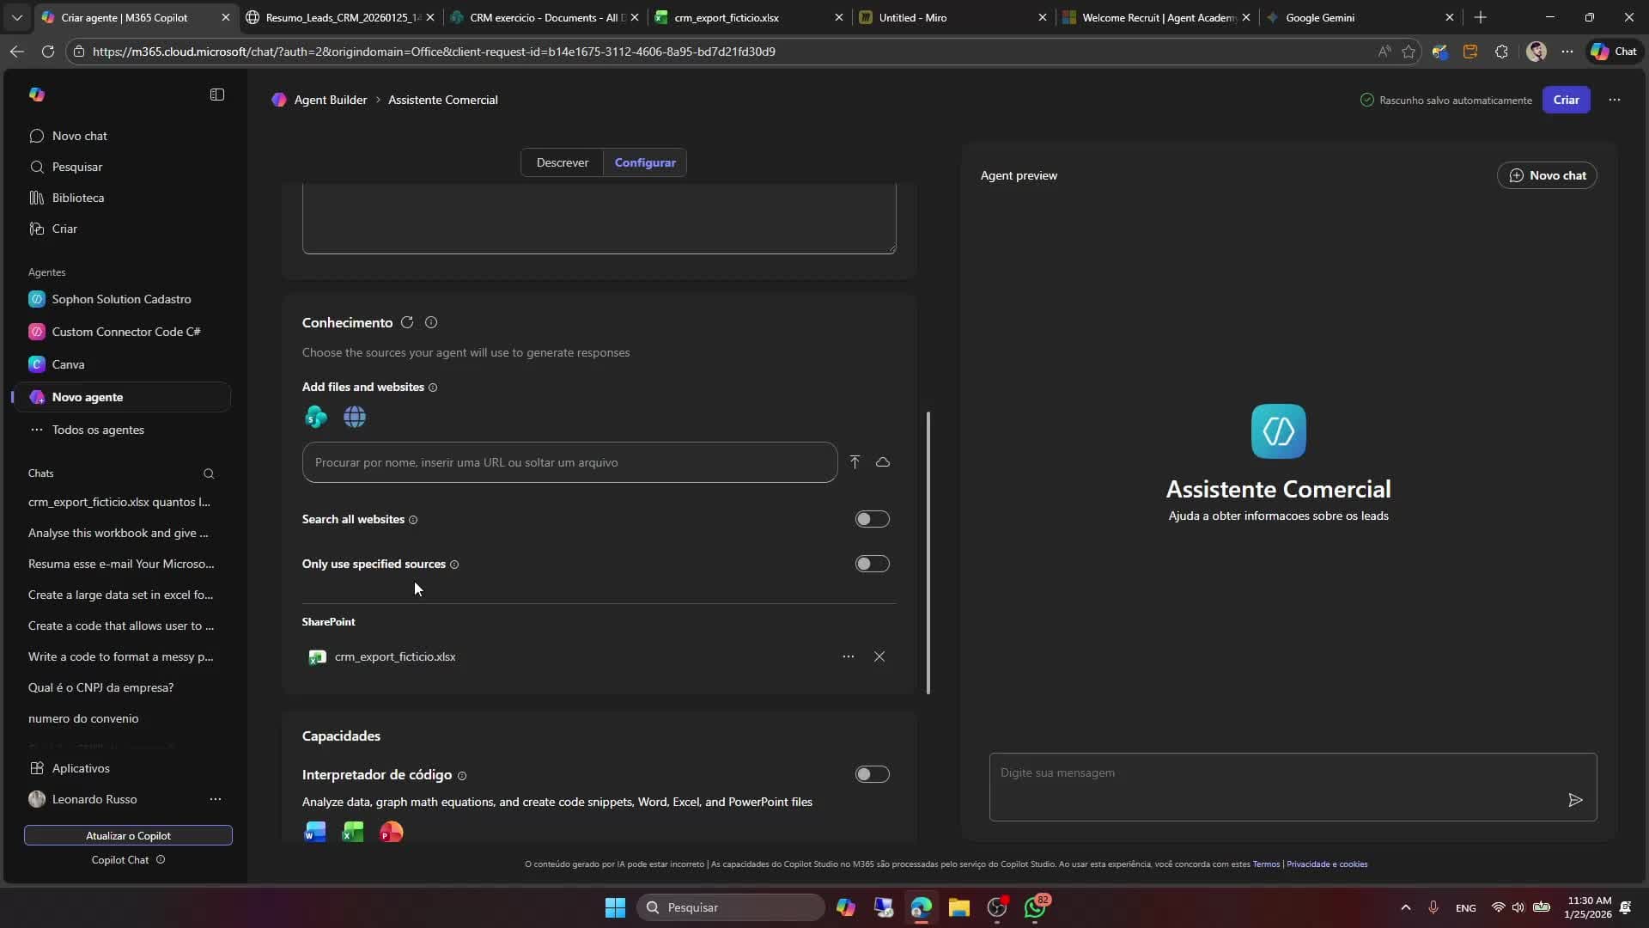Click the SharePoint source icon under Add files
Screen dimensions: 1649x928
pos(315,417)
